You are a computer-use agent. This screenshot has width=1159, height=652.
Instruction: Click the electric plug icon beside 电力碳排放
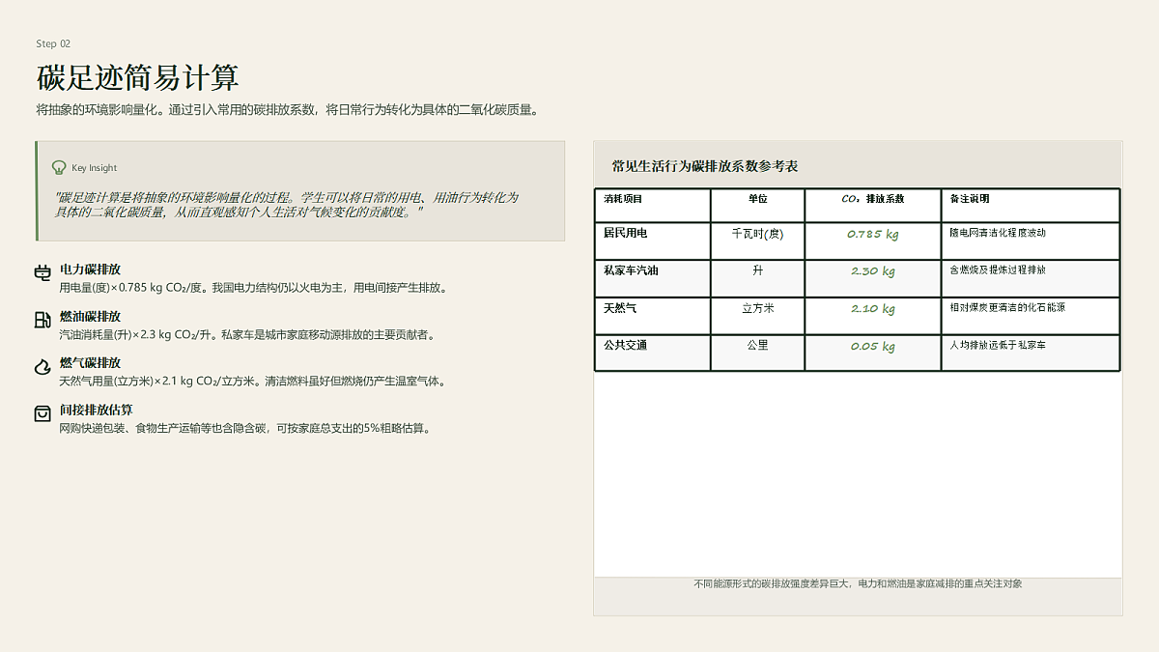tap(42, 274)
